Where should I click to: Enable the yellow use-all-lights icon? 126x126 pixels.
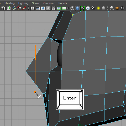(98, 8)
